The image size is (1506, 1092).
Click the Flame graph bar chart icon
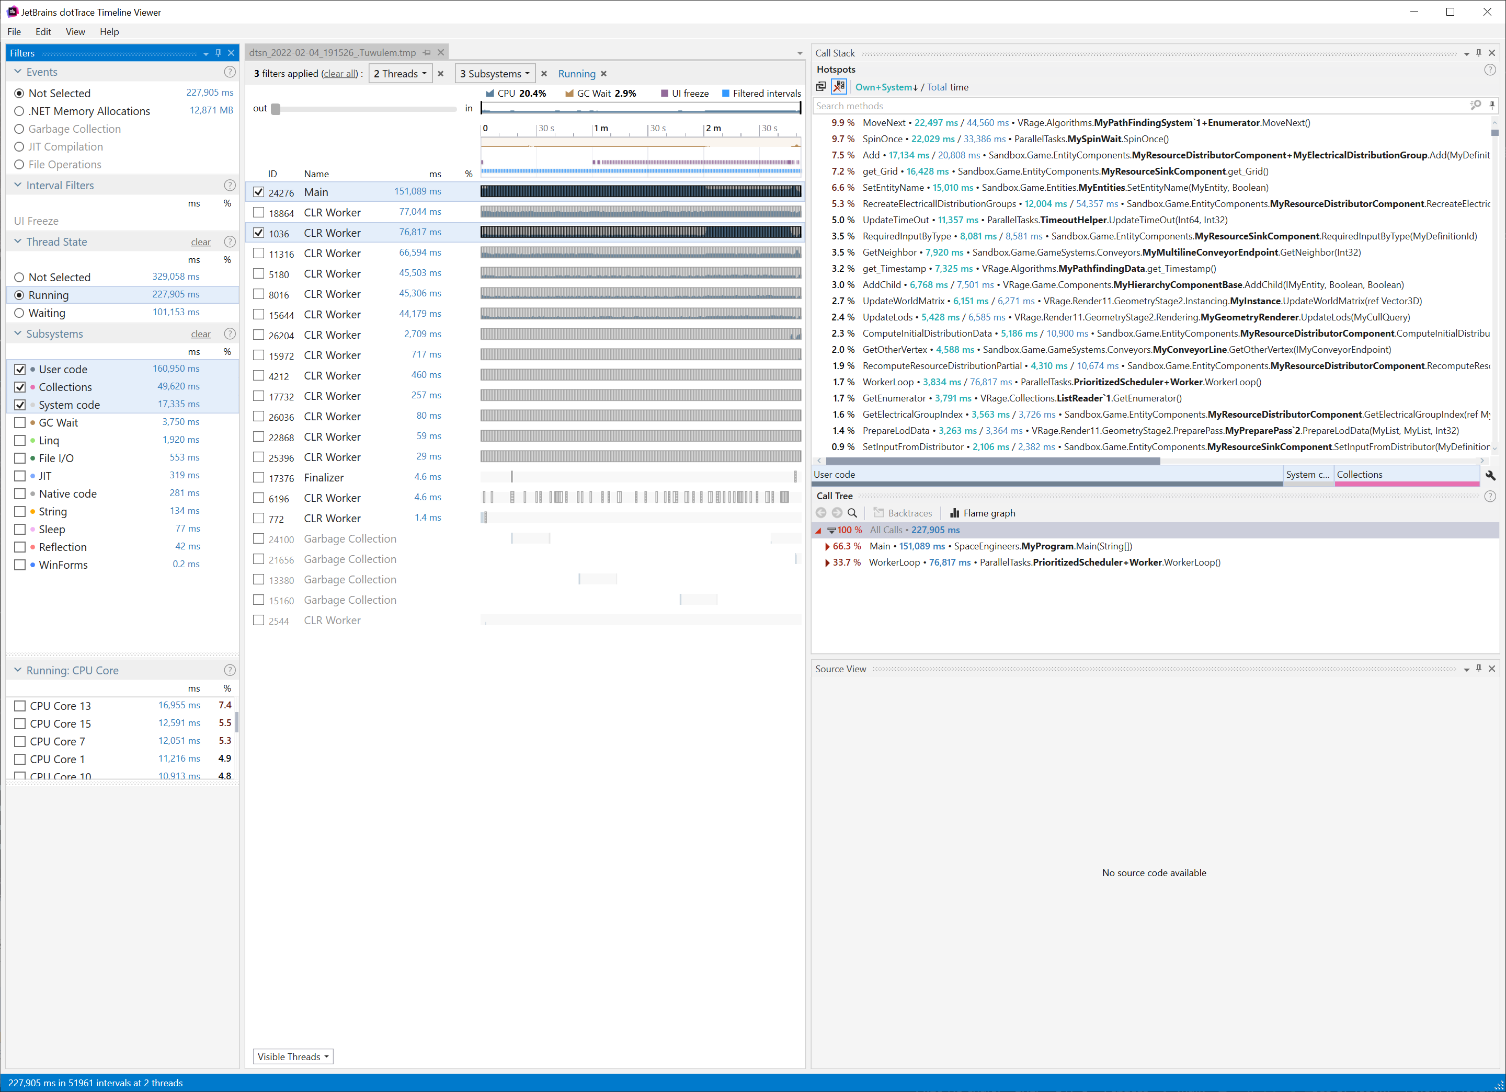pos(954,513)
